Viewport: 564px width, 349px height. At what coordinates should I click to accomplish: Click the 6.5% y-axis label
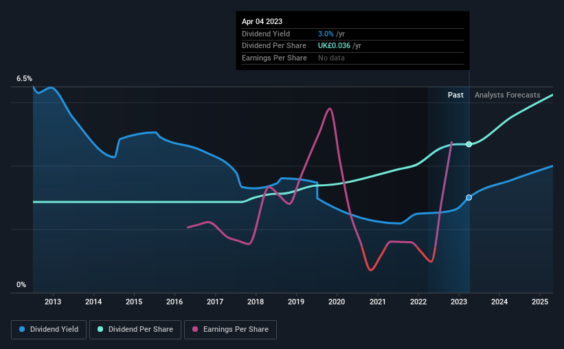pos(24,78)
